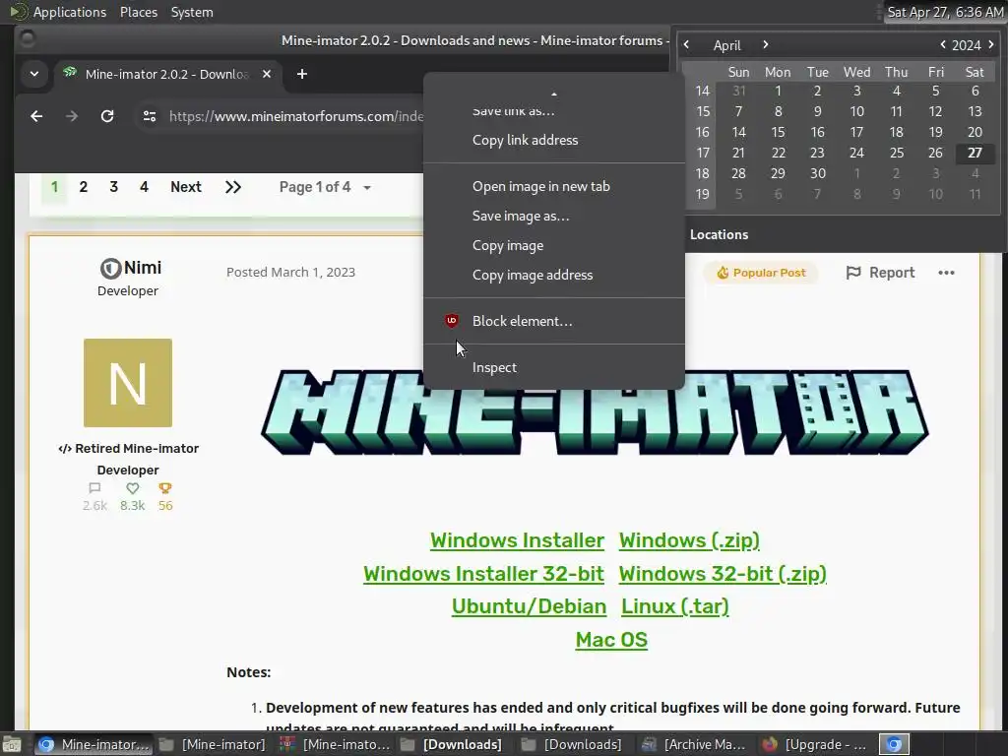Select April 30 in the calendar
This screenshot has width=1008, height=756.
(x=817, y=173)
